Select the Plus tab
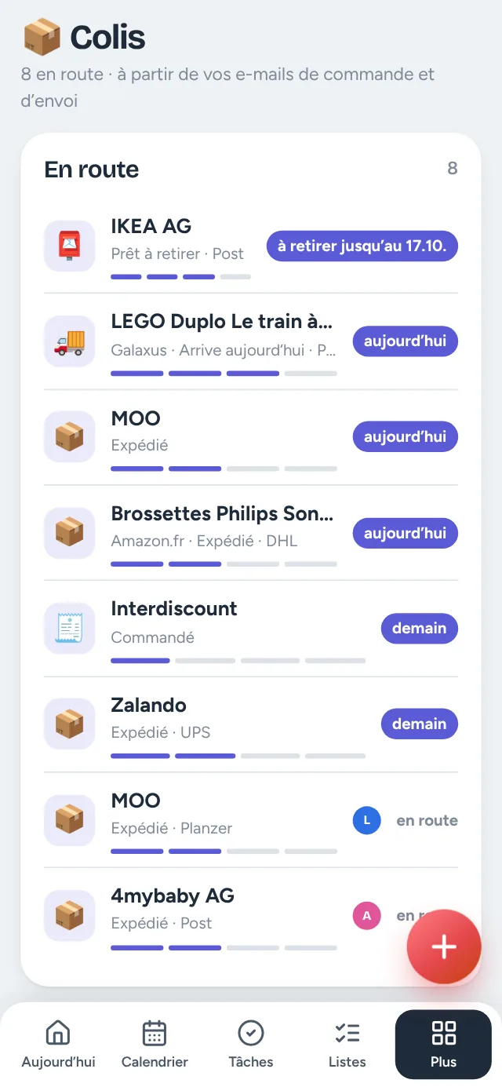502x1087 pixels. (x=443, y=1044)
